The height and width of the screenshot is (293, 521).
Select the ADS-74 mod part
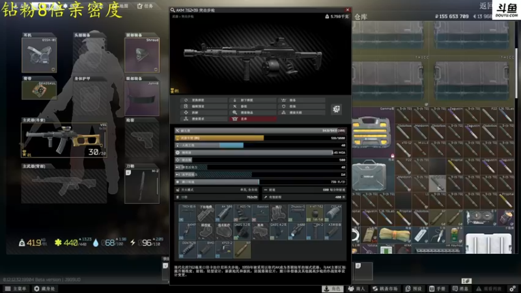pos(242,214)
